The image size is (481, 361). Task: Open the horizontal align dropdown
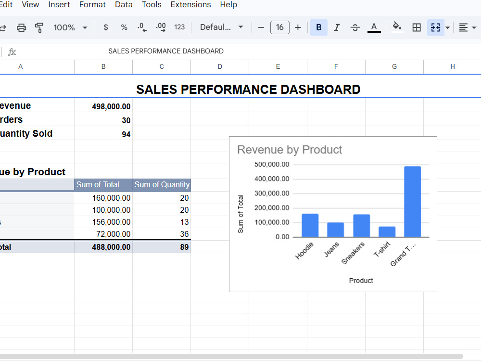(468, 27)
